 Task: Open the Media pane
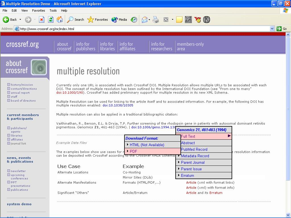tap(119, 20)
